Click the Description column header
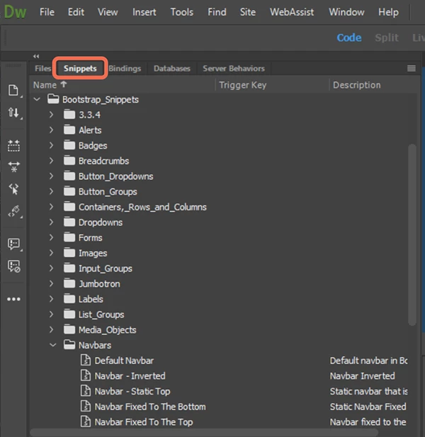The height and width of the screenshot is (437, 425). 357,85
